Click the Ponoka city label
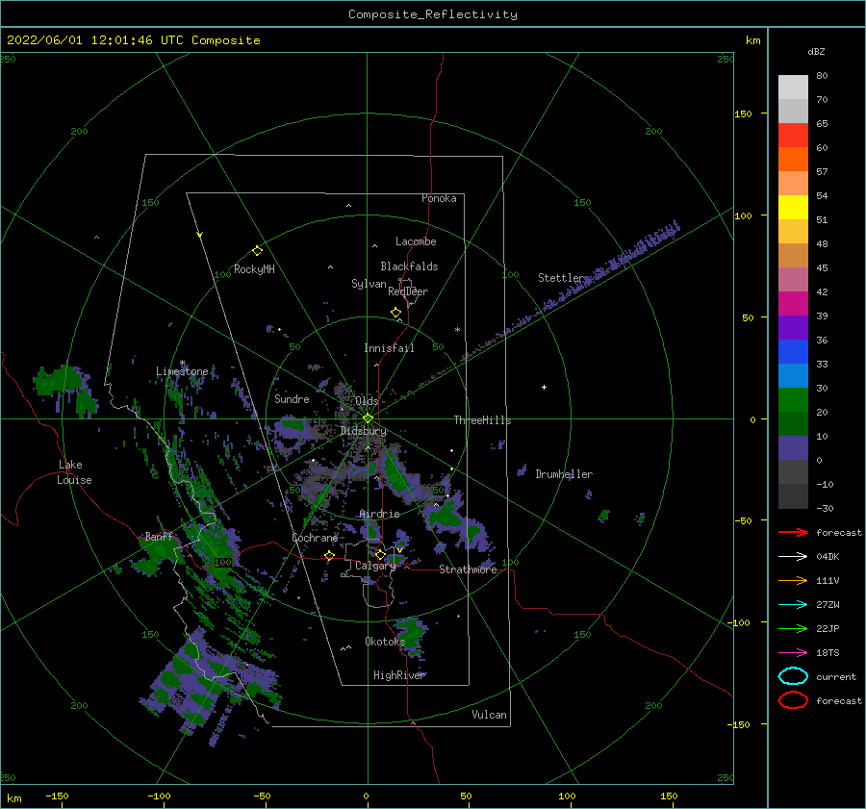 tap(439, 198)
